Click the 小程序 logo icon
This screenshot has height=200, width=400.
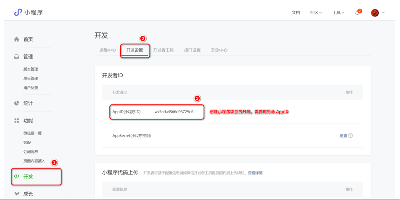(x=18, y=13)
